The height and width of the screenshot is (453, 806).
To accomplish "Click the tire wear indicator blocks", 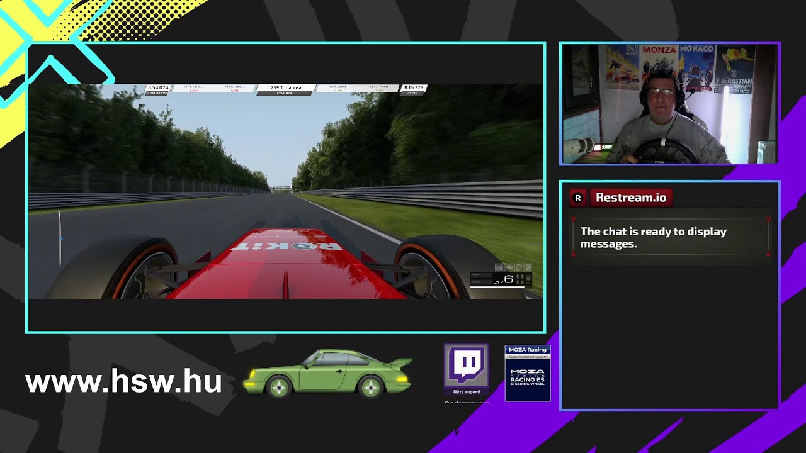I will point(520,279).
